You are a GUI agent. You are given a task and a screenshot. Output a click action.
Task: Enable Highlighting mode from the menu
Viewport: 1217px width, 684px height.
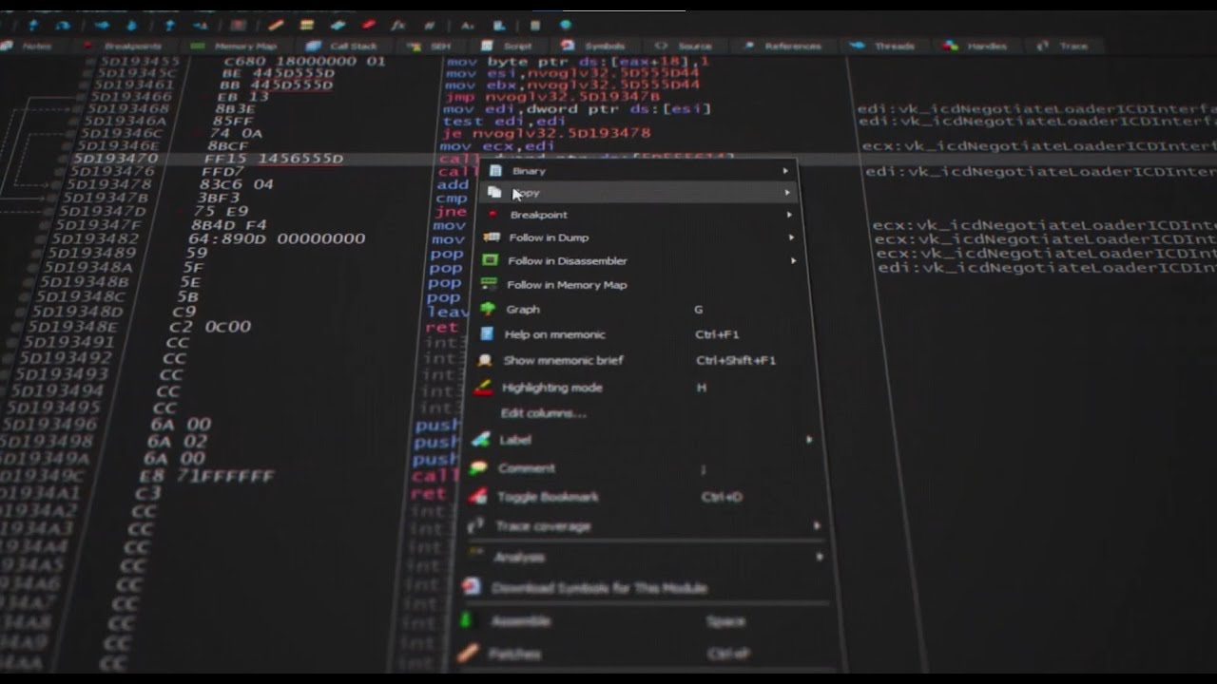click(551, 388)
